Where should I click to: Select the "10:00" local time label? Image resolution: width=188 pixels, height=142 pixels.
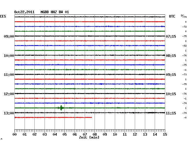click(9, 56)
